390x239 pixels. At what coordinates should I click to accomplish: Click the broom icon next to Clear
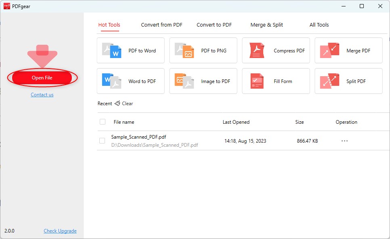coord(117,103)
